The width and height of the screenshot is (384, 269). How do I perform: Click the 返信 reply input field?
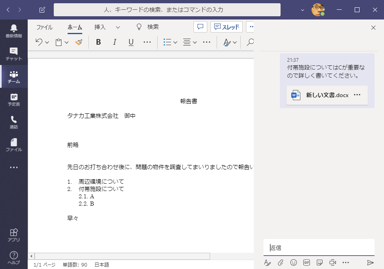coord(318,247)
